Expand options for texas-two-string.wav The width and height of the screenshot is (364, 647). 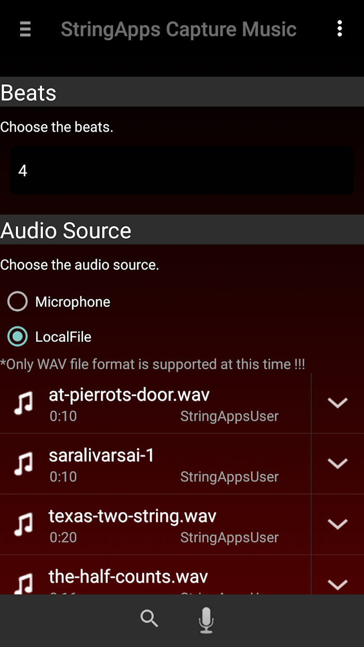tap(337, 524)
